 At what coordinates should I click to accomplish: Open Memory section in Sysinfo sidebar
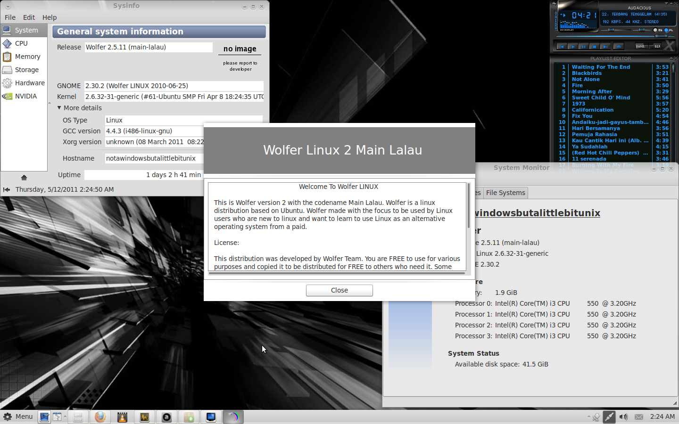click(24, 57)
